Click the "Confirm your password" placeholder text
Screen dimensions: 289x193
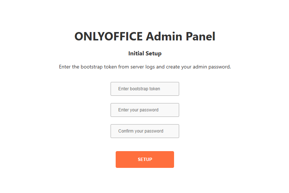(x=141, y=131)
